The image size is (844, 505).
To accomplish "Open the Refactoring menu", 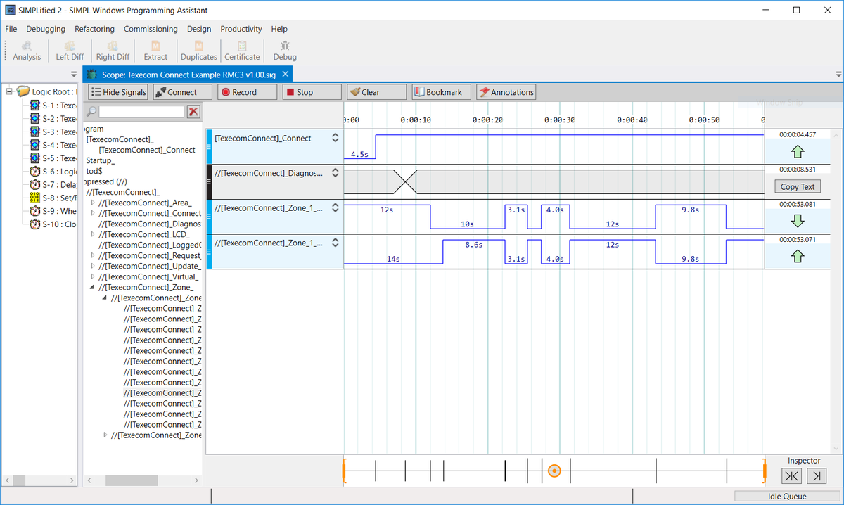I will click(x=94, y=29).
